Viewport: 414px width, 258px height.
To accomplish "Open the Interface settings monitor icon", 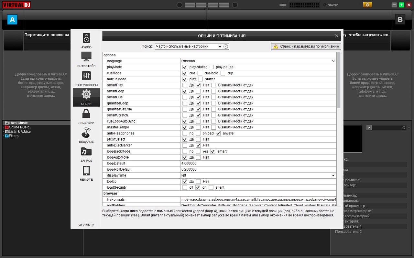I will 86,59.
